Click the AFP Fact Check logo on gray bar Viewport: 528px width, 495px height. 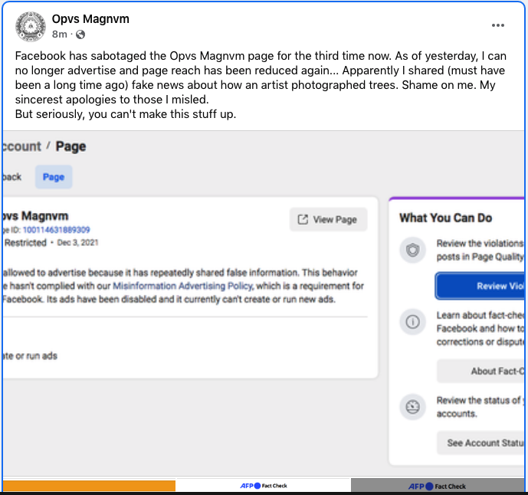coord(437,487)
